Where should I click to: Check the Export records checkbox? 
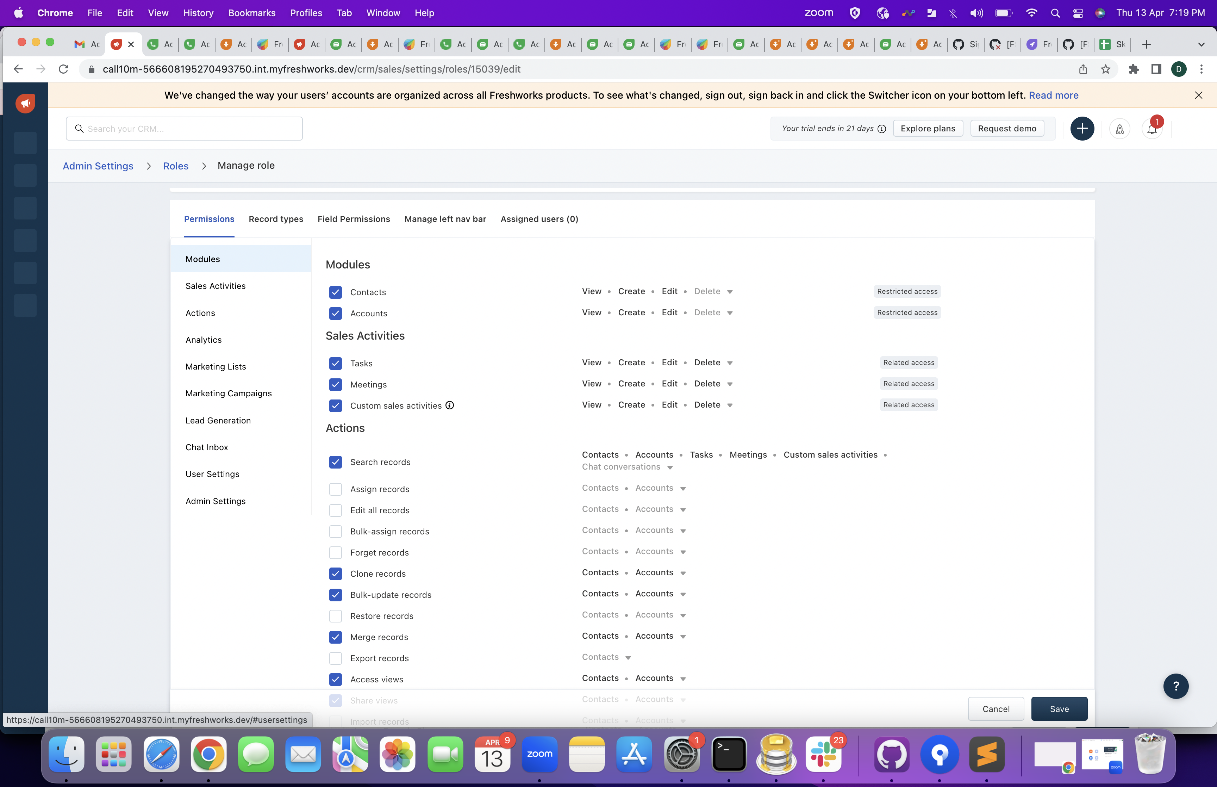pyautogui.click(x=336, y=658)
